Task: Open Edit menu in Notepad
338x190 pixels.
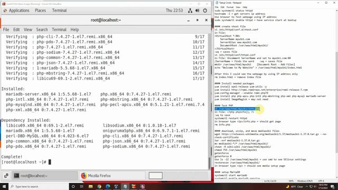Action: tap(222, 7)
